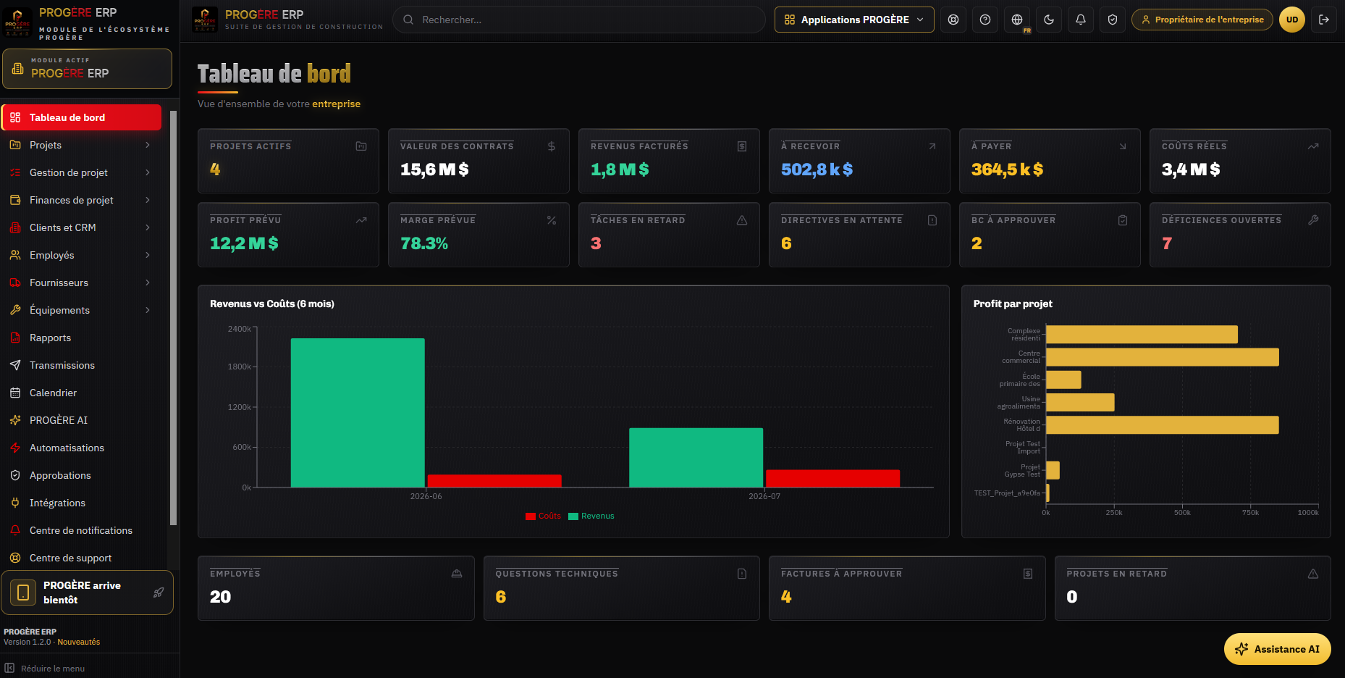Click the Transmissions paper plane icon
1345x678 pixels.
click(x=15, y=365)
